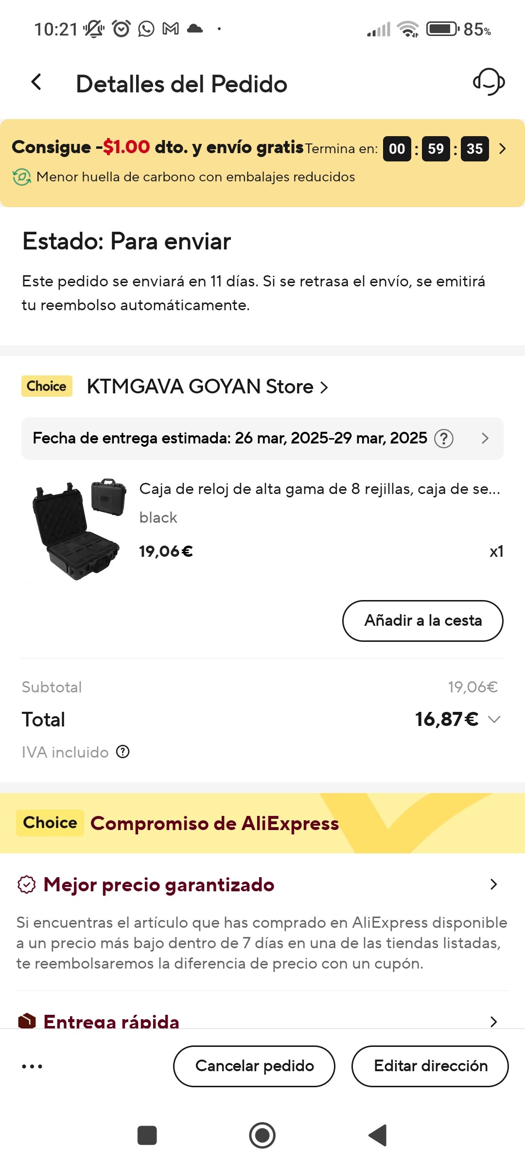This screenshot has height=1167, width=525.
Task: Tap the Compromiso de AliExpress banner
Action: (x=214, y=823)
